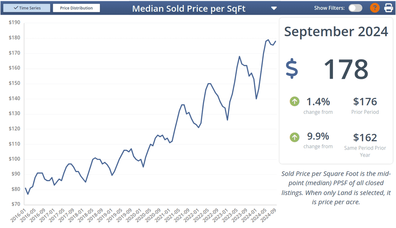Click the $176 Prior Period value
This screenshot has width=396, height=228.
click(x=365, y=101)
